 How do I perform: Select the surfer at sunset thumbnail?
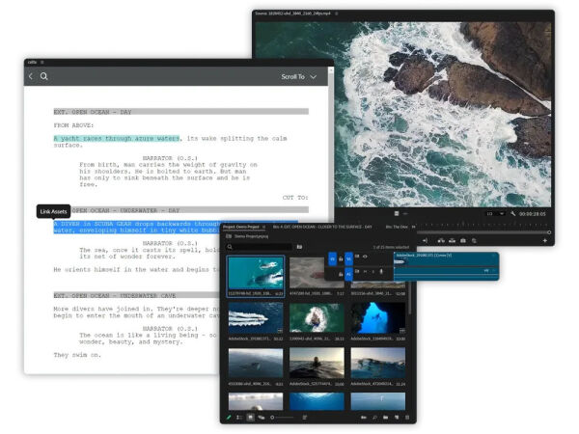(x=317, y=364)
